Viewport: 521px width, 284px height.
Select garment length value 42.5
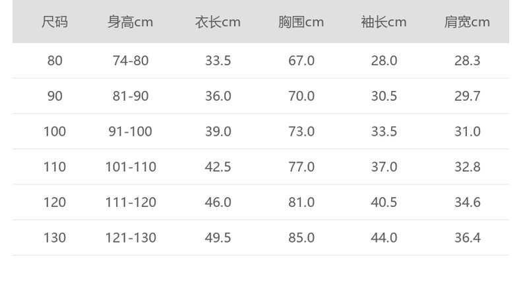pyautogui.click(x=218, y=167)
